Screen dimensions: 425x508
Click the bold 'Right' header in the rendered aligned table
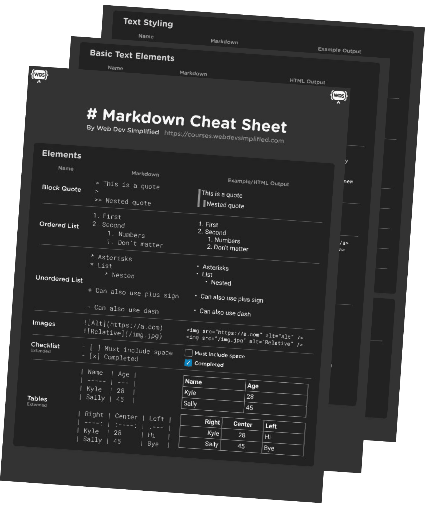coord(212,422)
